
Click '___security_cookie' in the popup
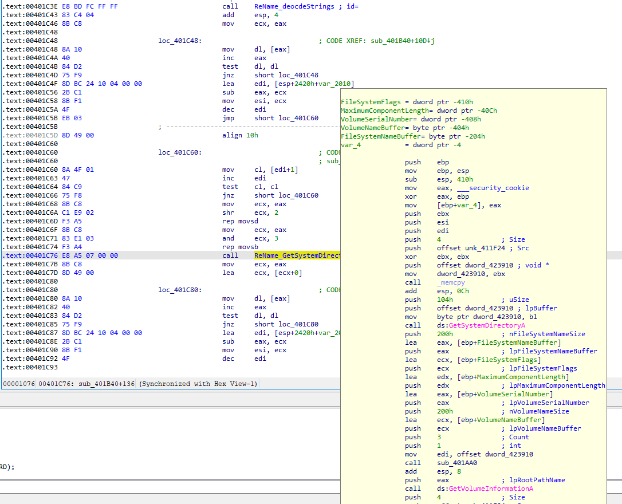493,188
